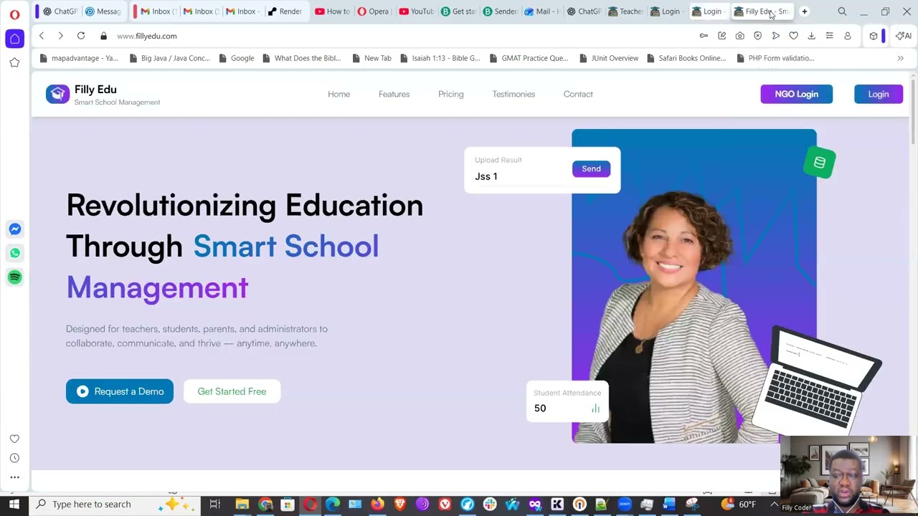Open Task View on taskbar
The image size is (918, 516).
click(x=214, y=505)
